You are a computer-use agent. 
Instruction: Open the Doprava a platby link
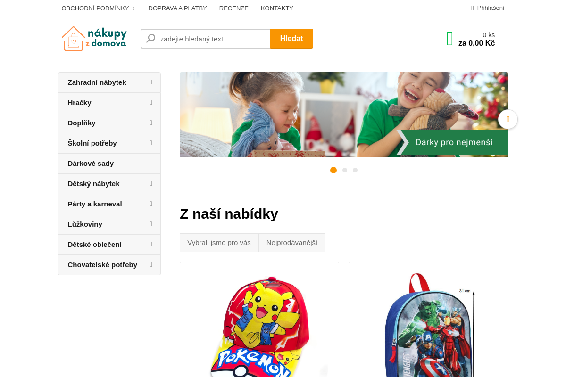tap(177, 8)
